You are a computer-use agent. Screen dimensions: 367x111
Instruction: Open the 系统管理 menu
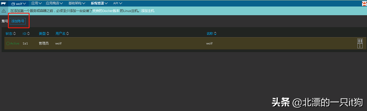99,3
